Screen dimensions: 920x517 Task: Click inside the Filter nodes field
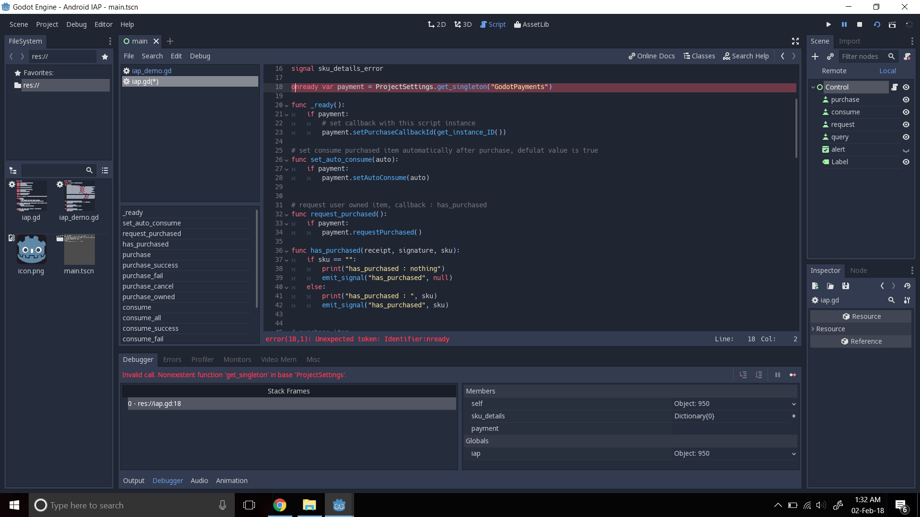point(862,56)
